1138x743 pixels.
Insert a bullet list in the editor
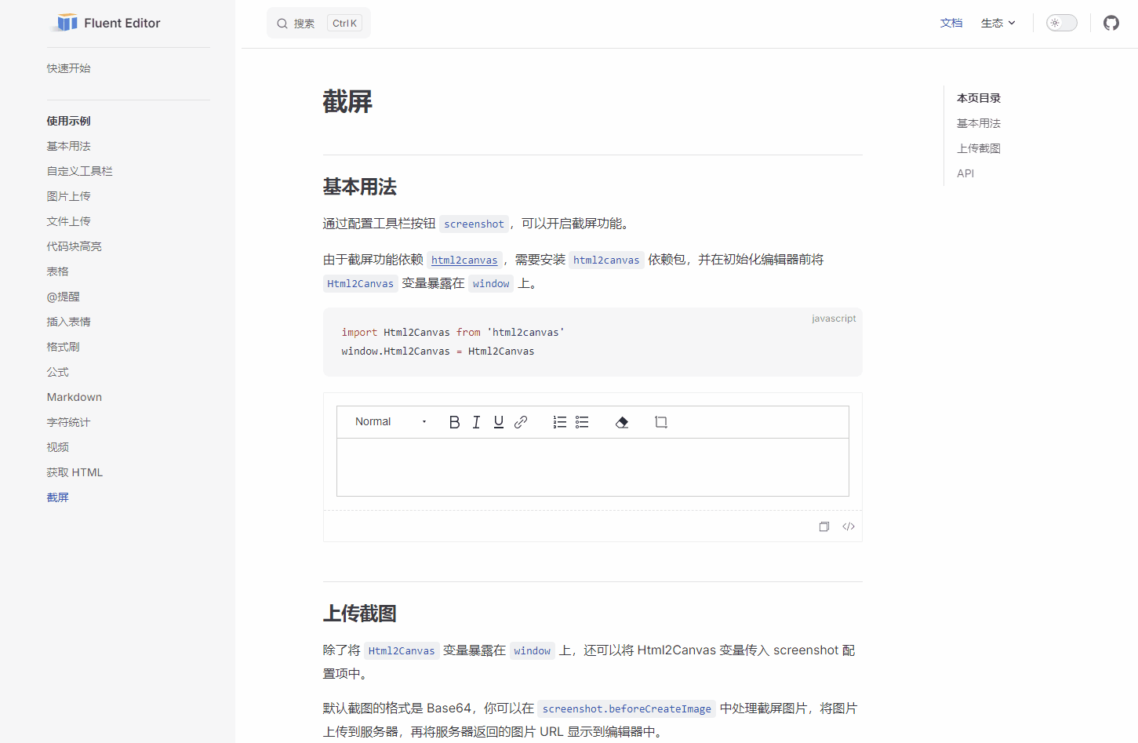point(582,421)
